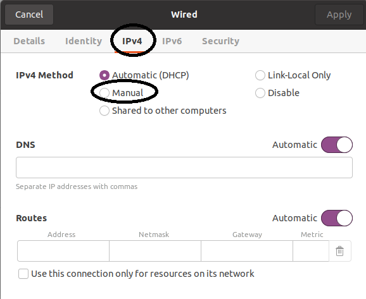Image resolution: width=366 pixels, height=299 pixels.
Task: Click the route Gateway field
Action: 247,251
